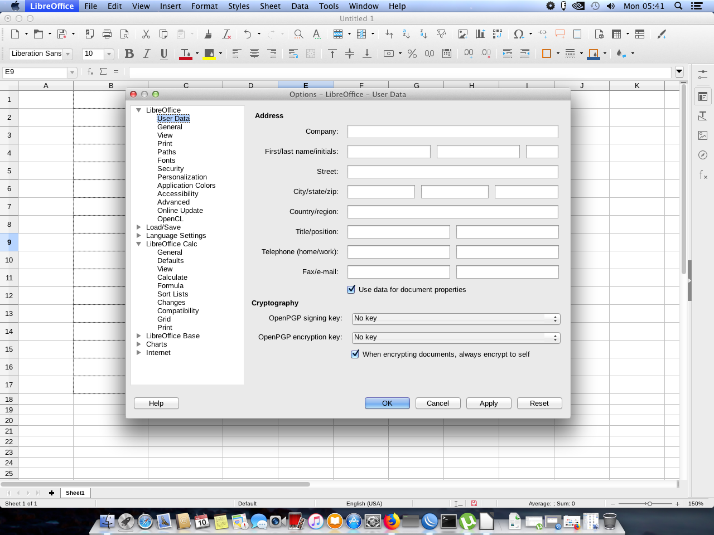Toggle Use data for document properties checkbox

(x=351, y=289)
